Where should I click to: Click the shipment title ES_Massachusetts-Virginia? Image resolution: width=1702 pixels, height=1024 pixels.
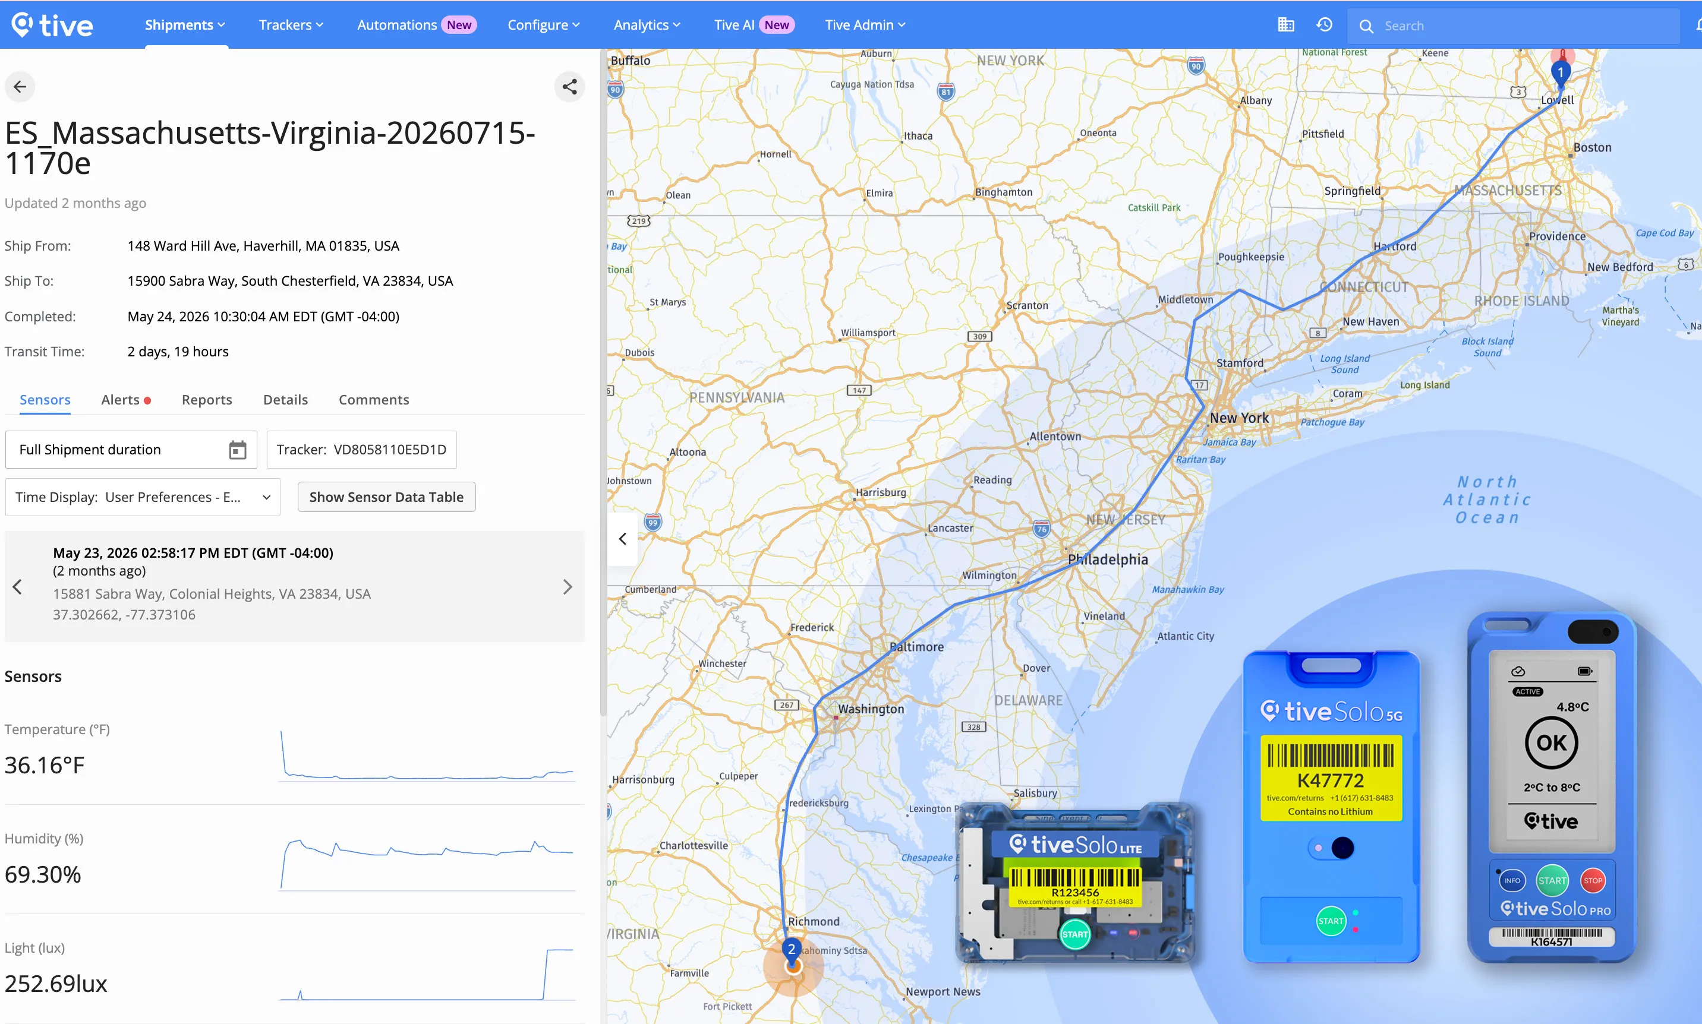click(x=270, y=148)
